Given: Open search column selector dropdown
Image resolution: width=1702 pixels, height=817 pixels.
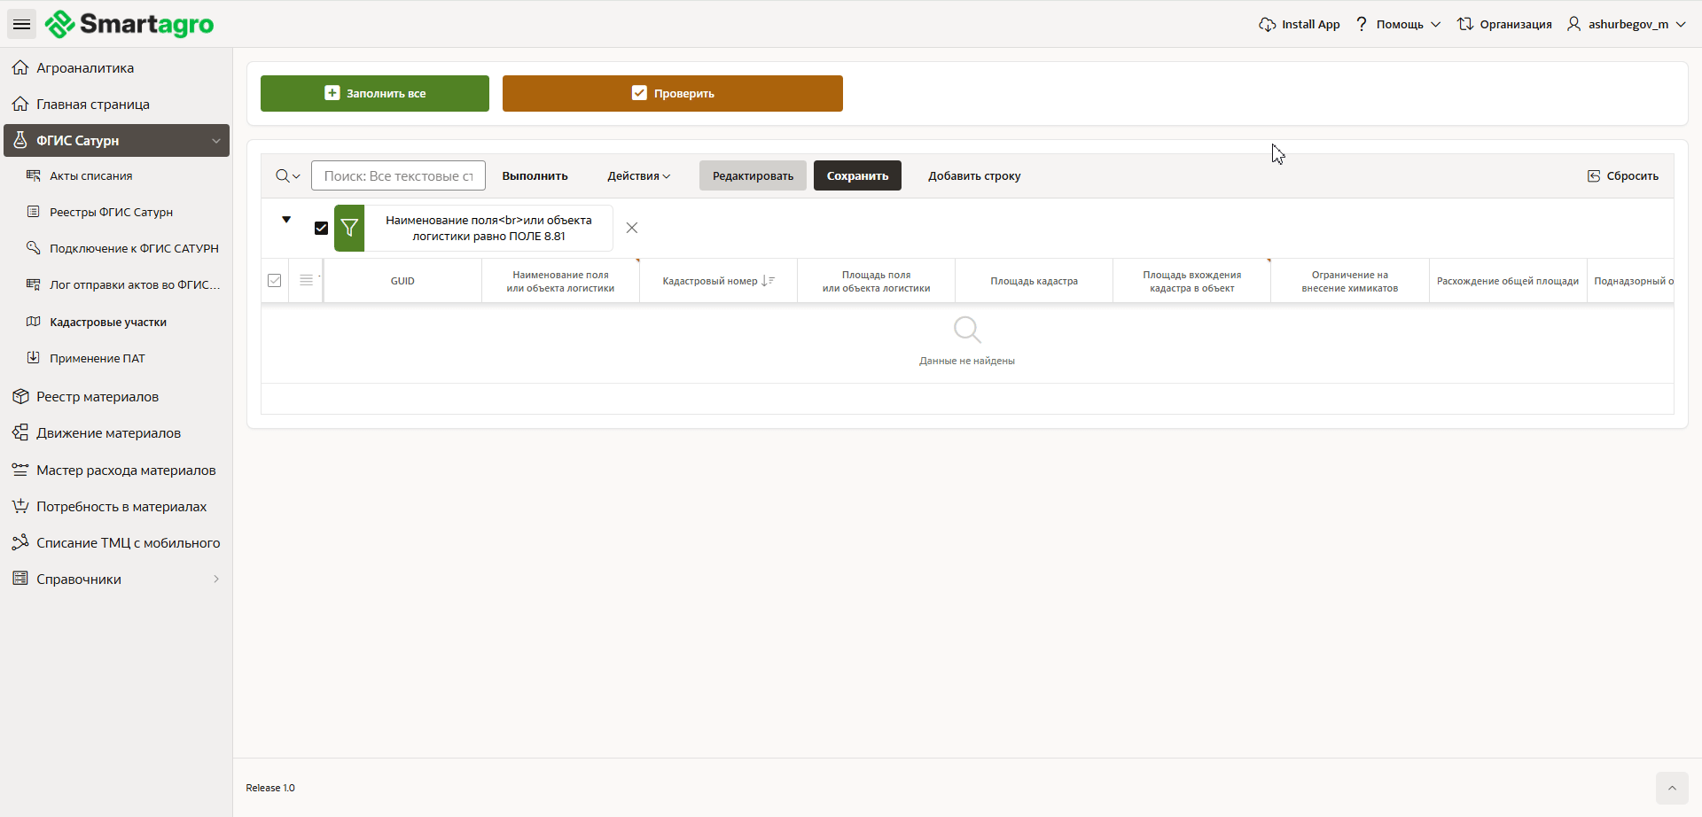Looking at the screenshot, I should click(x=288, y=176).
